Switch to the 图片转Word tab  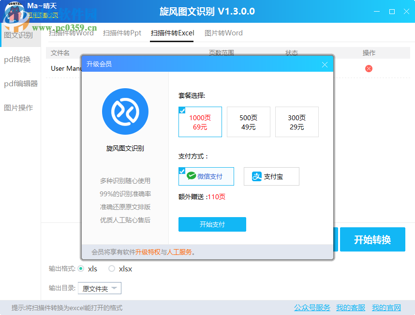(x=223, y=33)
